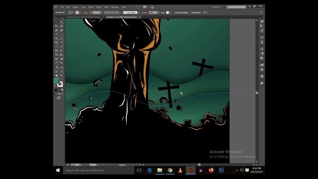This screenshot has width=318, height=179.
Task: Open the Arrange Documents dropdown
Action: pyautogui.click(x=145, y=7)
